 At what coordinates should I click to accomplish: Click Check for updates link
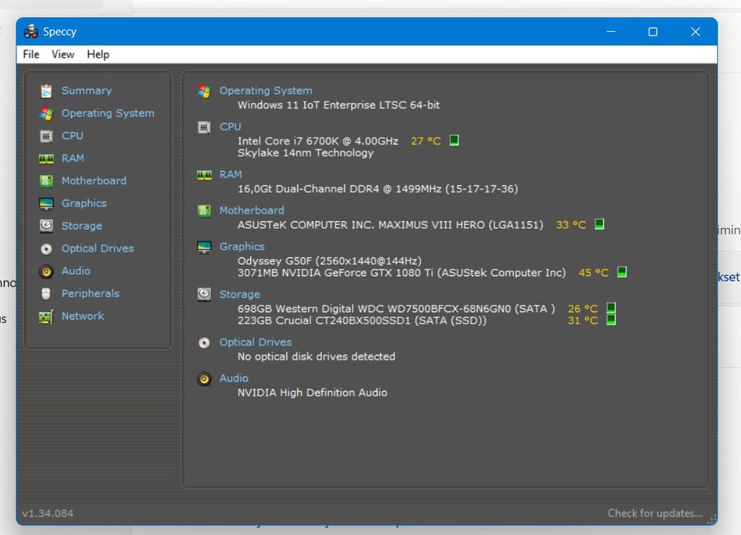click(x=655, y=513)
